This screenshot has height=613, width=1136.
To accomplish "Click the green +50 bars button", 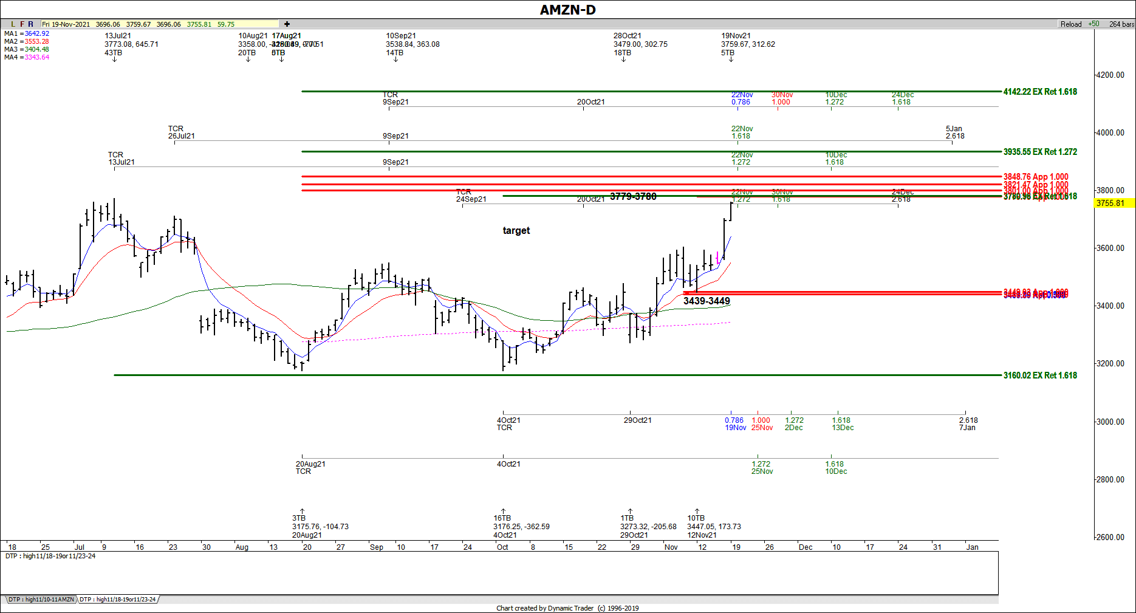I will [x=1093, y=24].
